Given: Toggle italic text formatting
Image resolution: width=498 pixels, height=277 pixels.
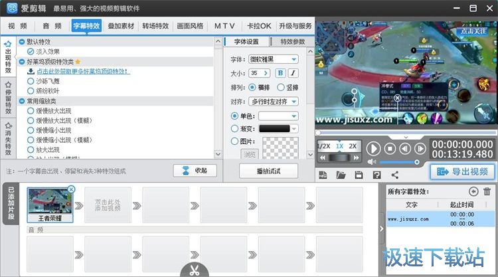Looking at the screenshot, I should coord(293,73).
